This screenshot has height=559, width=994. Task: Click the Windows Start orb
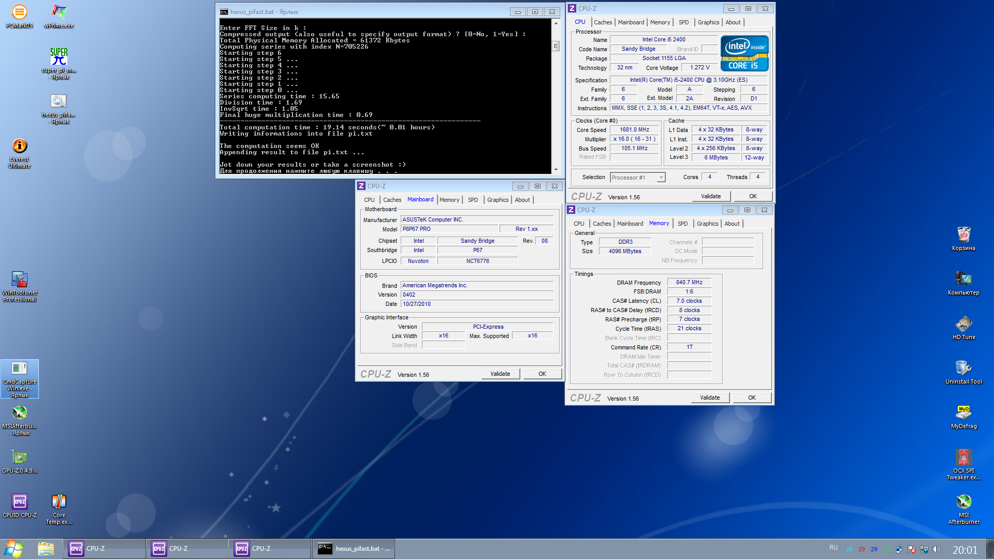click(14, 549)
